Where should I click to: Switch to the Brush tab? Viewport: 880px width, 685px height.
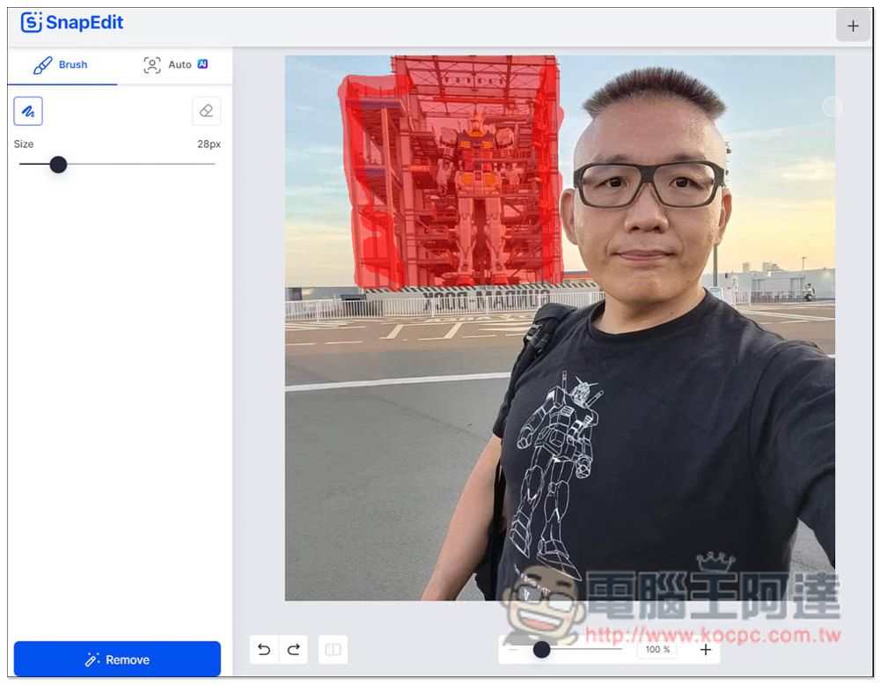click(61, 64)
